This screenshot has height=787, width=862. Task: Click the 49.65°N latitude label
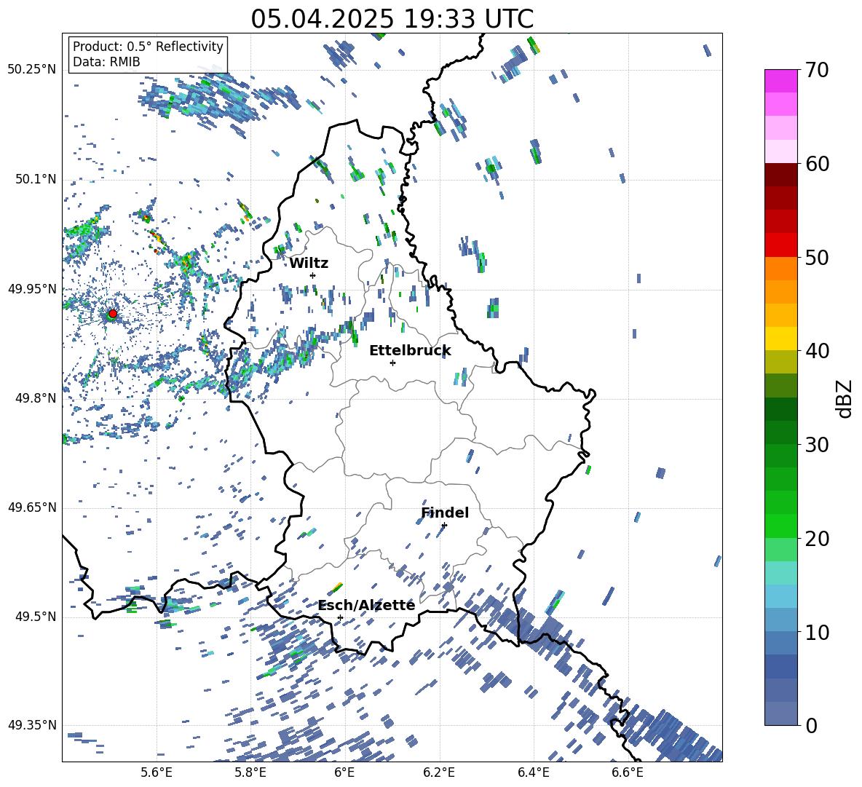coord(32,507)
